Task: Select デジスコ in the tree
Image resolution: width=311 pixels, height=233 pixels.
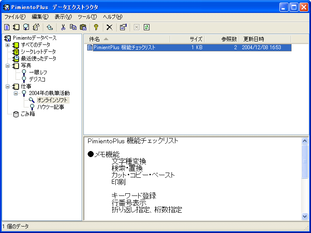Action: click(x=37, y=79)
